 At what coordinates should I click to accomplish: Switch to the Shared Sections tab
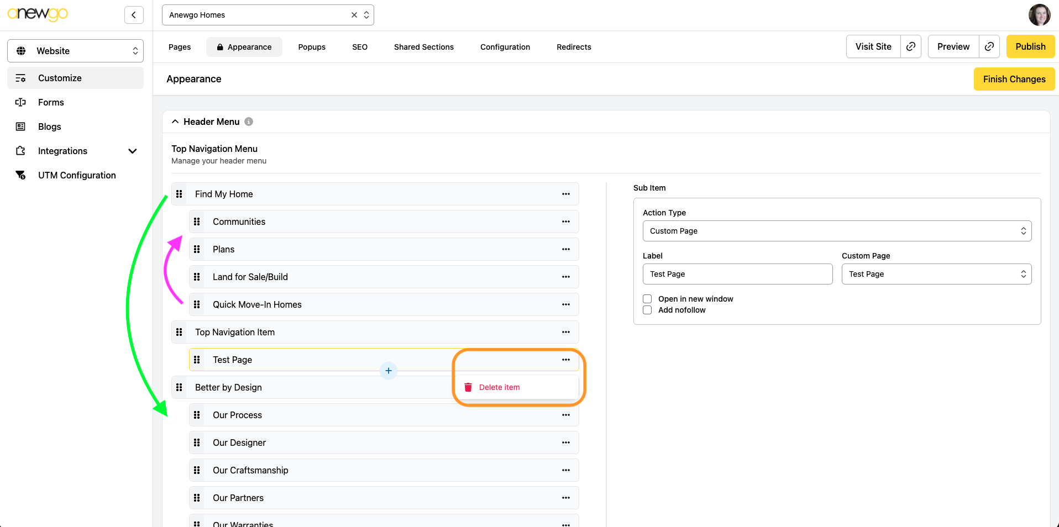(423, 47)
